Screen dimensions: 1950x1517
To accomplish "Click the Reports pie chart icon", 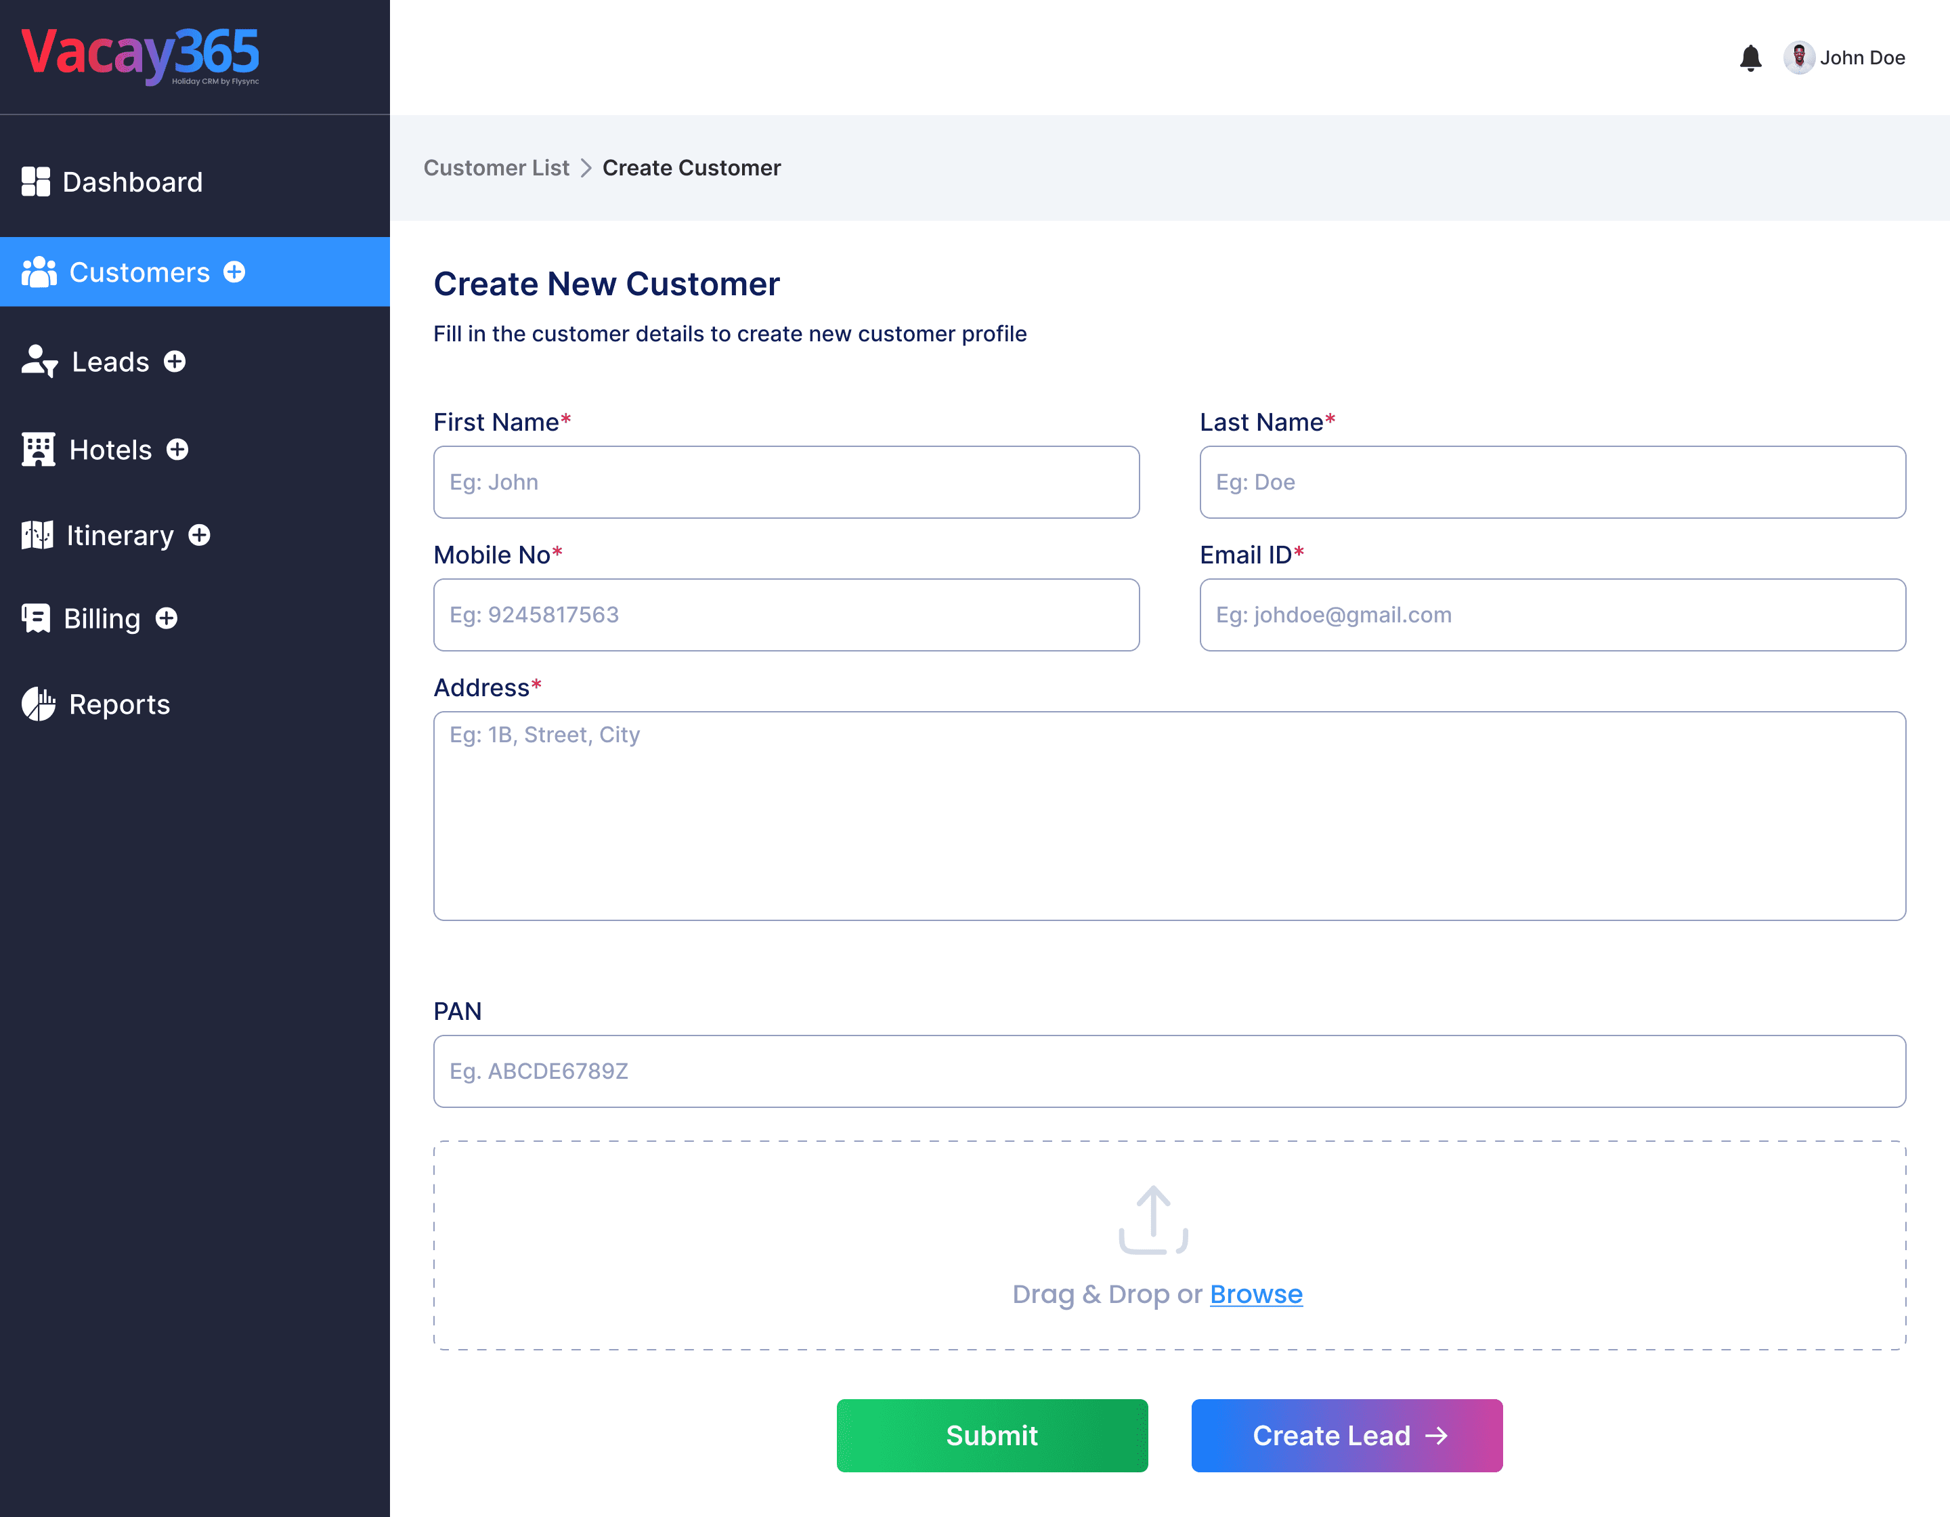I will click(x=39, y=704).
